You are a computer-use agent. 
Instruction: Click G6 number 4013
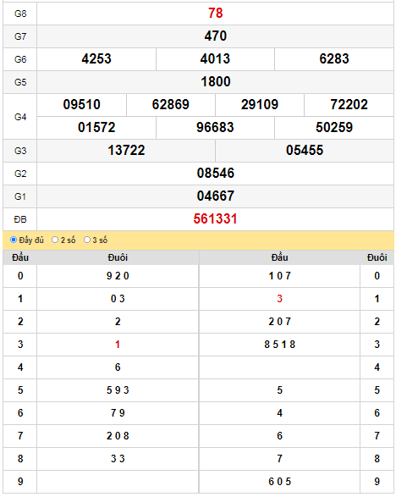[215, 59]
